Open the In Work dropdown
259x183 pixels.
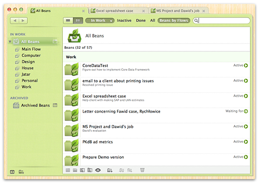point(100,21)
